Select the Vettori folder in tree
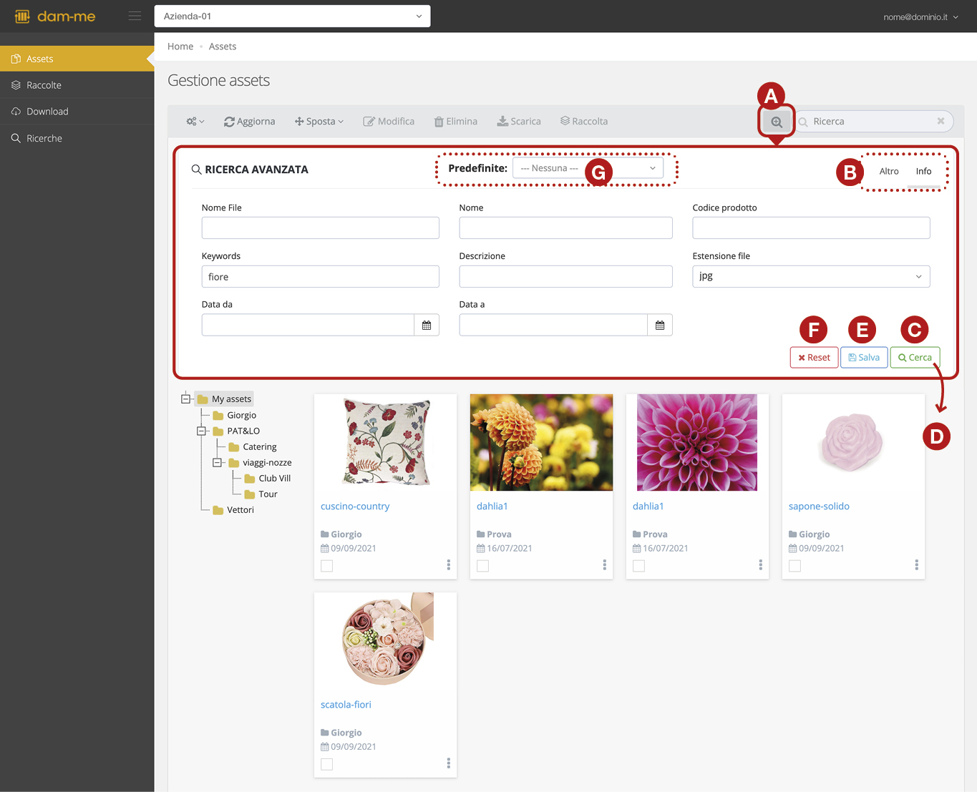The width and height of the screenshot is (977, 792). pyautogui.click(x=233, y=510)
